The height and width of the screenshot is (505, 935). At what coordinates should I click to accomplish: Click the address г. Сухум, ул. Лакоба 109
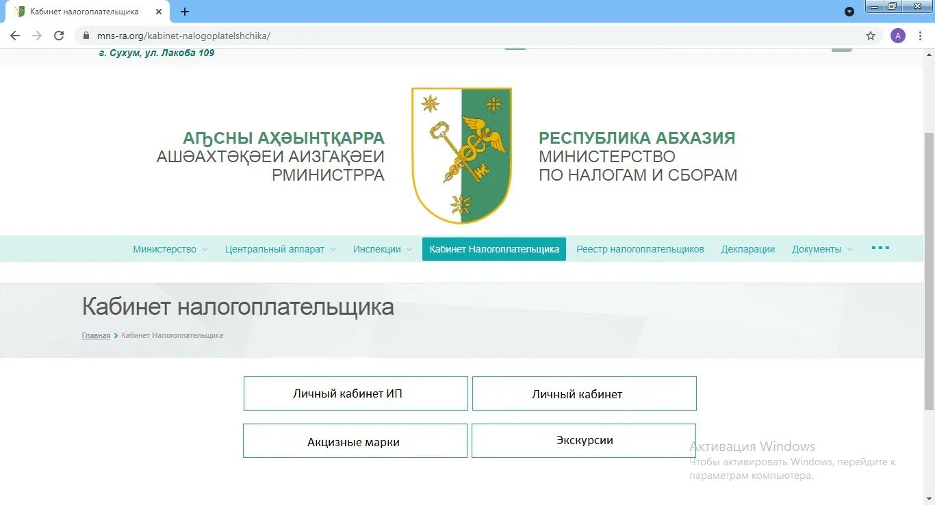[x=157, y=53]
